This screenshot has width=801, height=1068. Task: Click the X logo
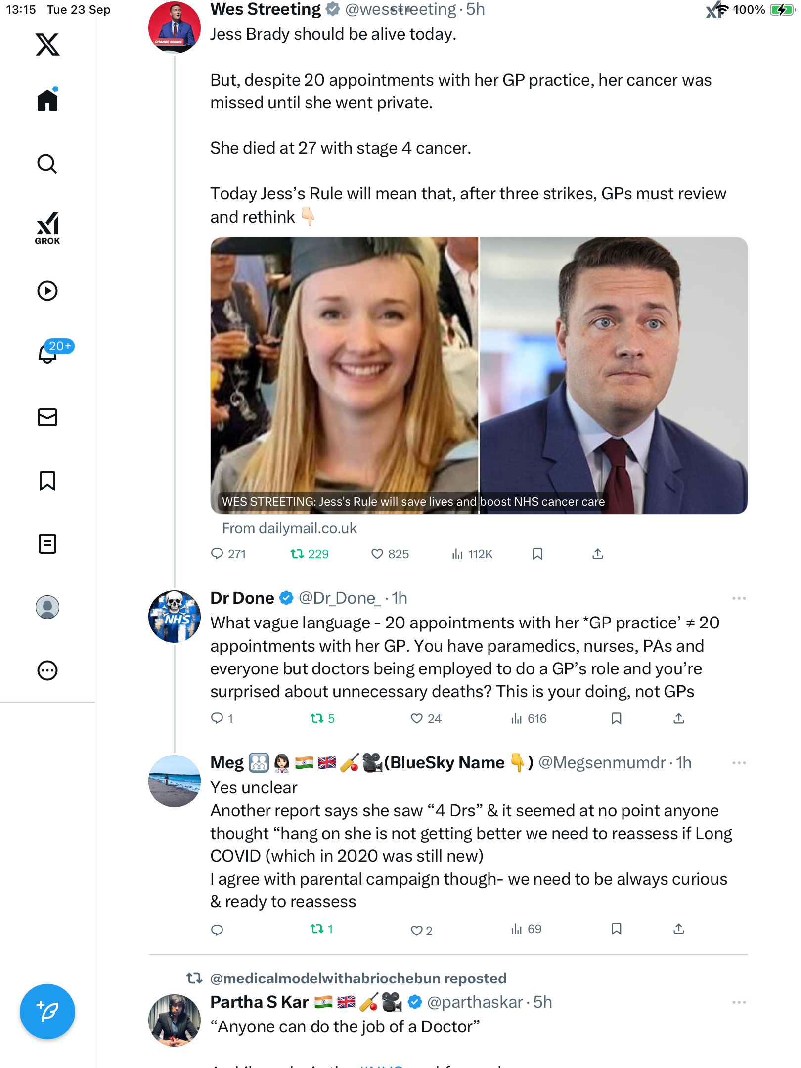click(x=47, y=44)
